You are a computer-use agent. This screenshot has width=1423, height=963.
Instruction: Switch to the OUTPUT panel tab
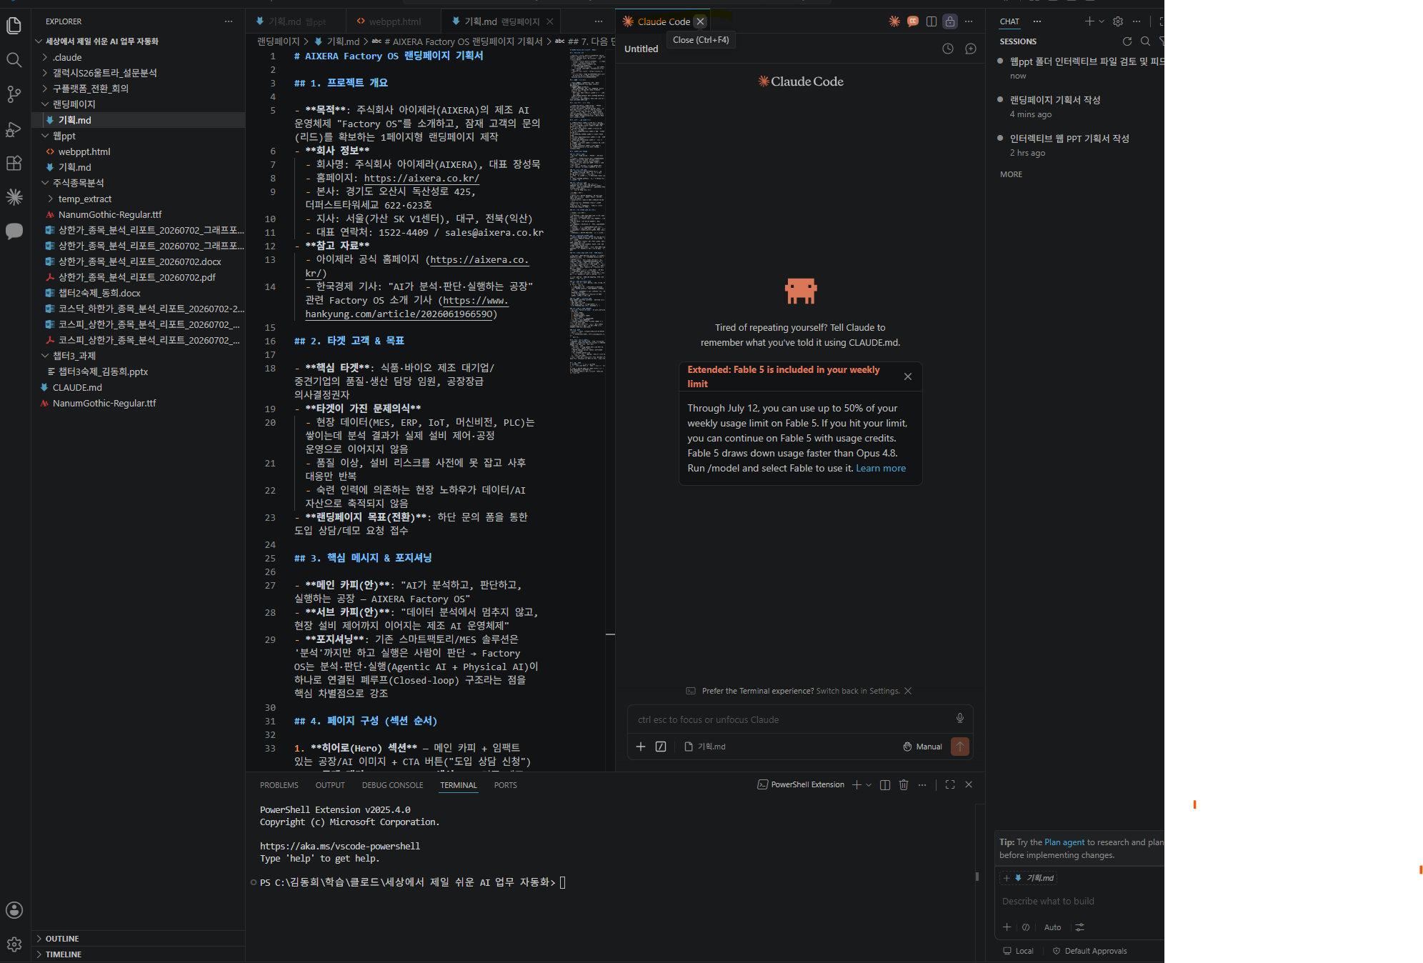coord(330,785)
